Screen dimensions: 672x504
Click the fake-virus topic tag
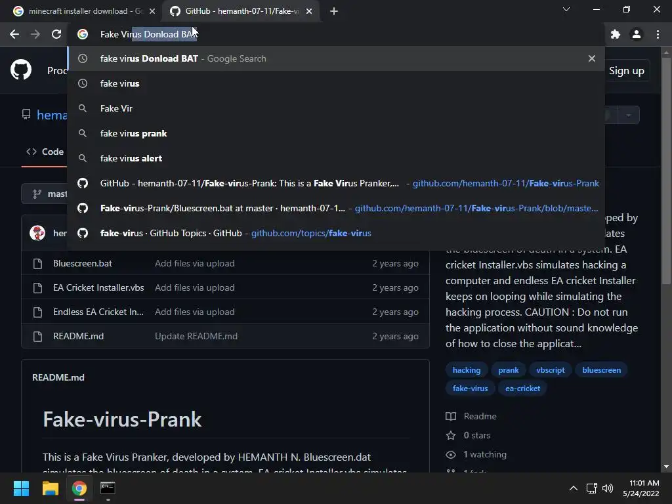click(470, 388)
